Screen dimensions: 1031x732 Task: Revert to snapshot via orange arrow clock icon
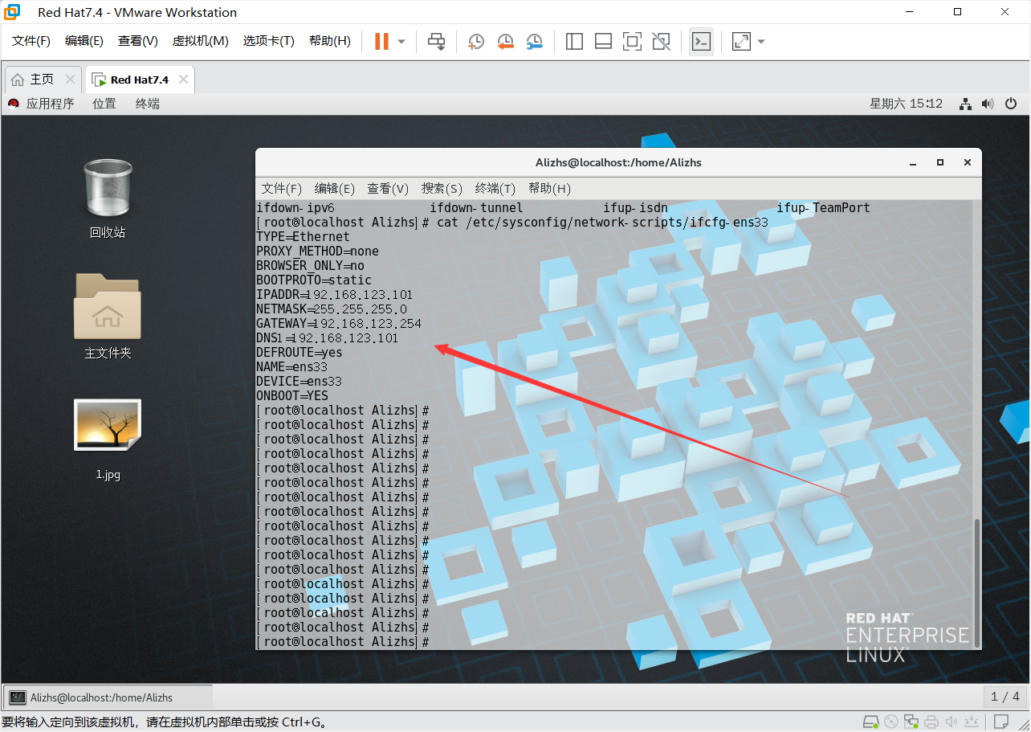(x=505, y=41)
